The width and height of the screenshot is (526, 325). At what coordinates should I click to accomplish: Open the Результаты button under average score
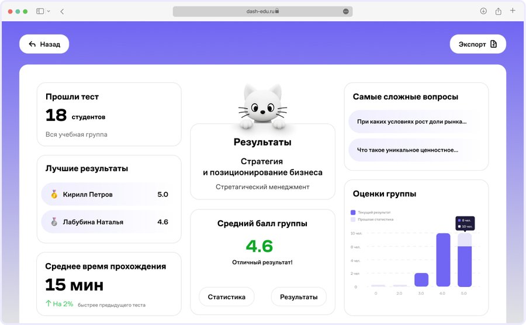pyautogui.click(x=299, y=297)
